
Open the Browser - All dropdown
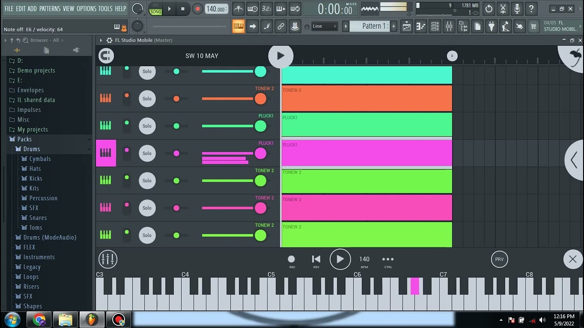pyautogui.click(x=45, y=40)
